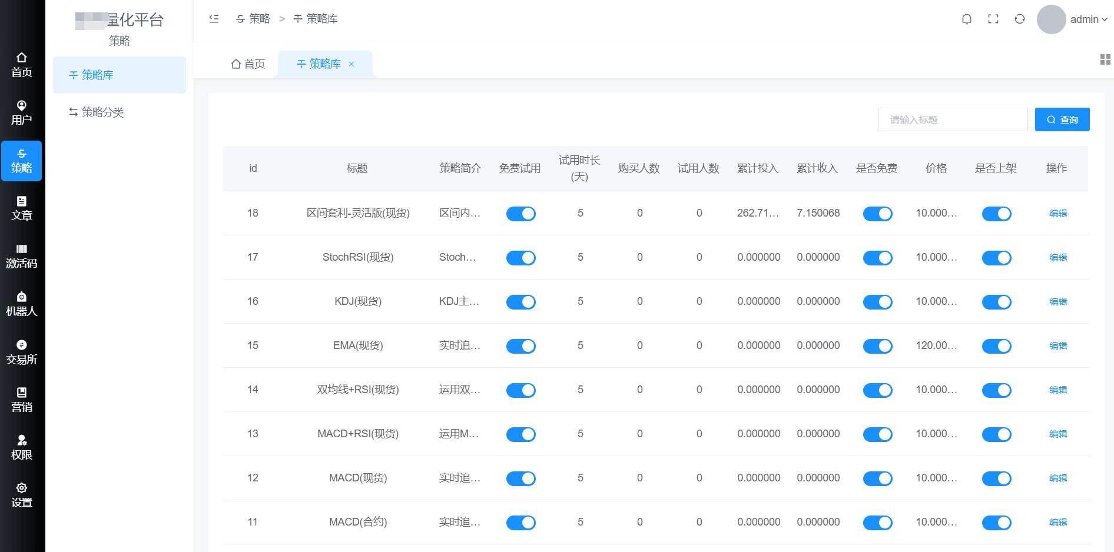Click the 查询 search button
Viewport: 1114px width, 552px height.
[1062, 119]
